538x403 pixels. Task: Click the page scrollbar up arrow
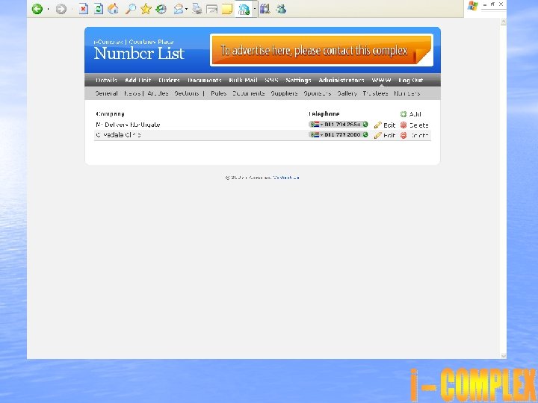tap(504, 22)
